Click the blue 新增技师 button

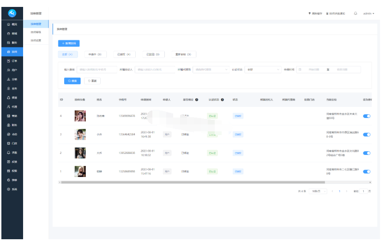pyautogui.click(x=69, y=43)
